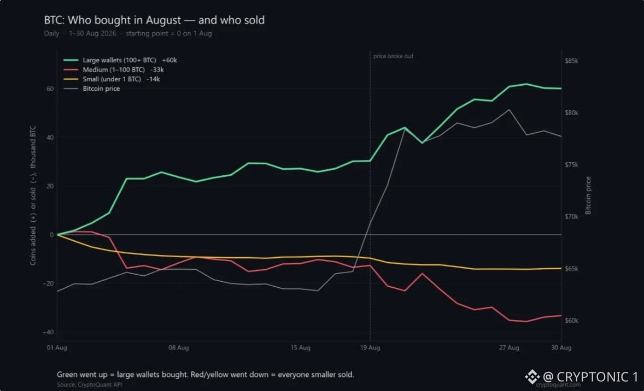Select the 08 Aug date tick
This screenshot has width=644, height=391.
pos(179,347)
